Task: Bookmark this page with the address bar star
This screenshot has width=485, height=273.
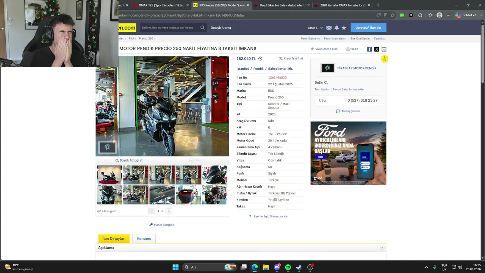Action: pyautogui.click(x=393, y=15)
